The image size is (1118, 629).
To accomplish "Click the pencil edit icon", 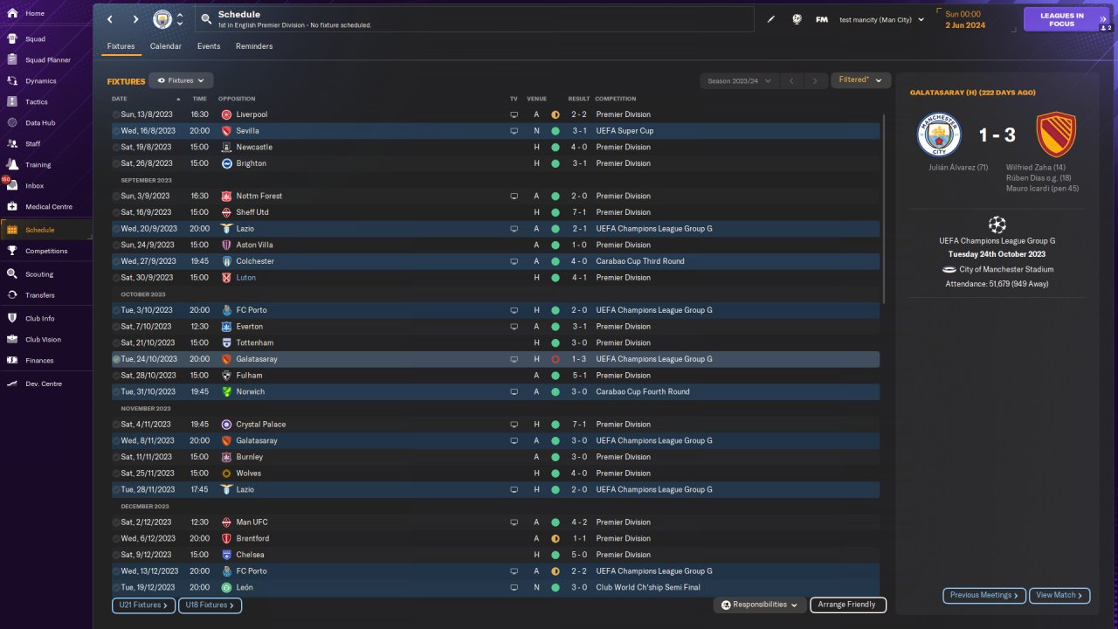I will click(771, 19).
